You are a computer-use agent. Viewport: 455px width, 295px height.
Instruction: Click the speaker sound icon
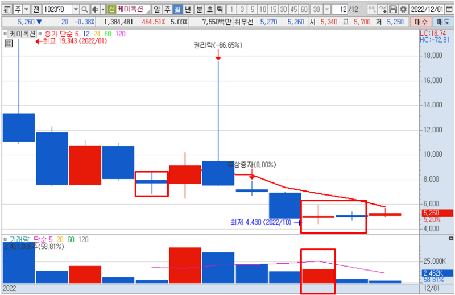pos(95,10)
